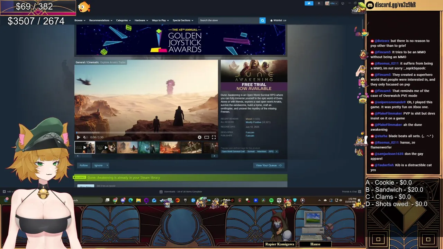Open Steam Downloads status at bottom bar
Screen dimensions: 443x249
180,192
